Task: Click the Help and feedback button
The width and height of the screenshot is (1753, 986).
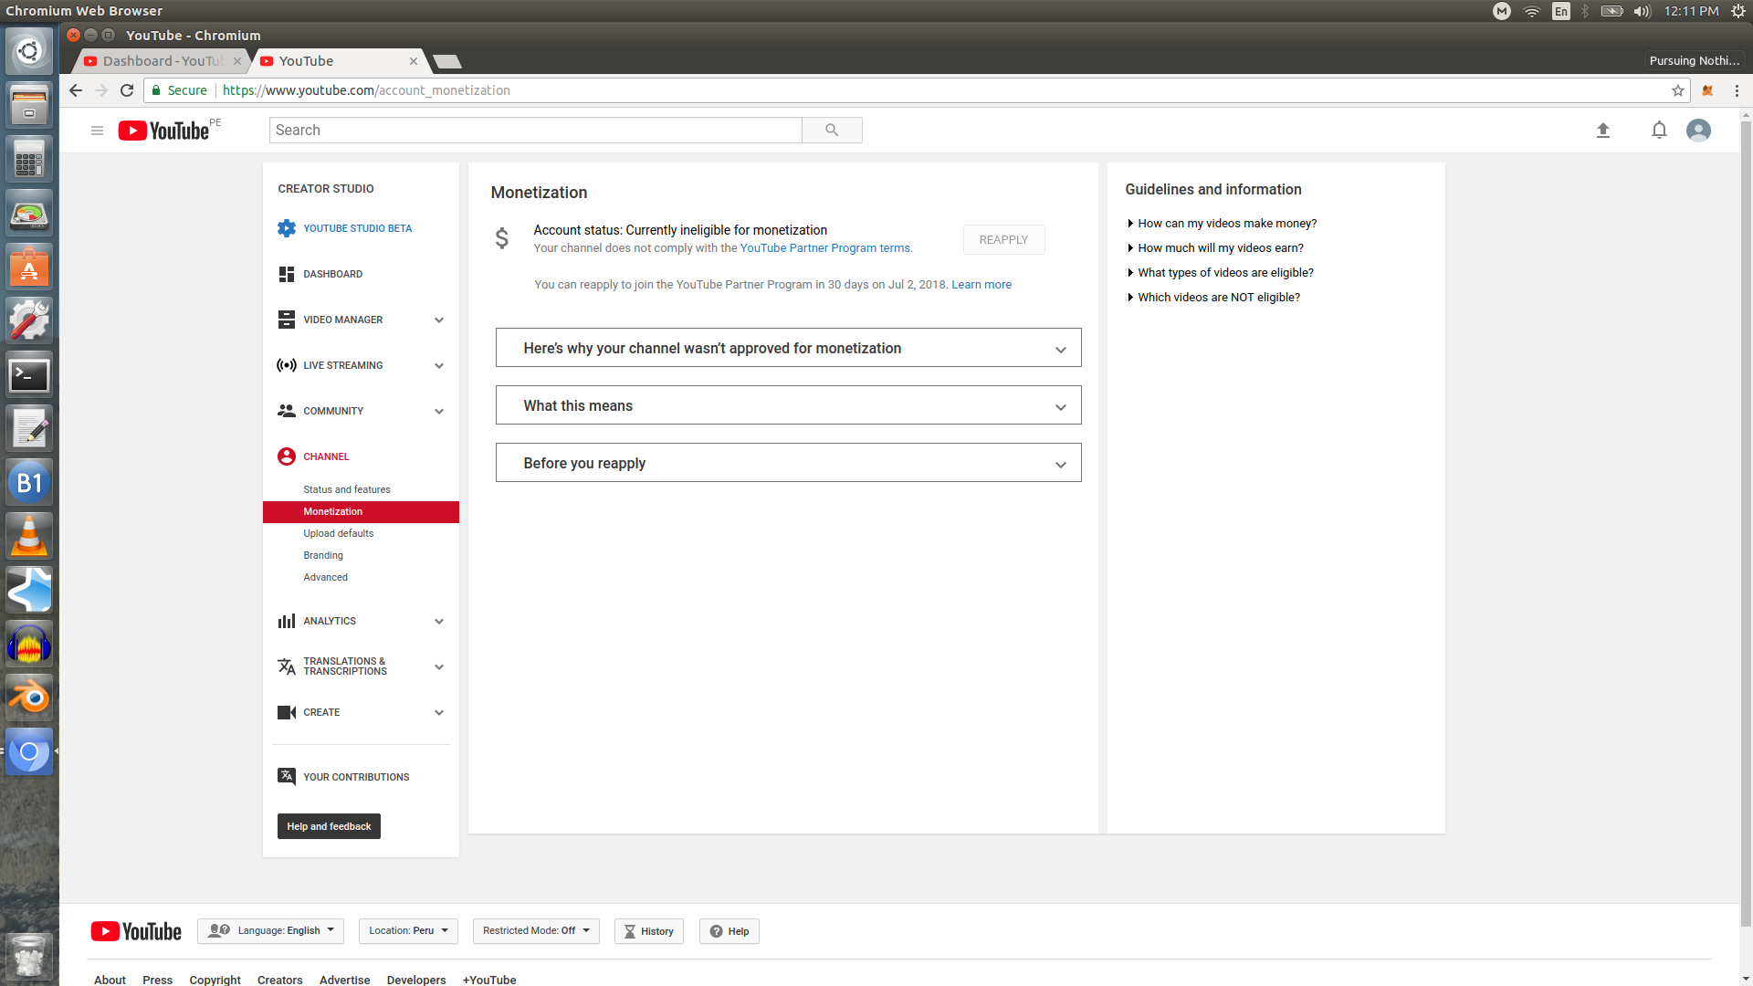Action: tap(329, 826)
